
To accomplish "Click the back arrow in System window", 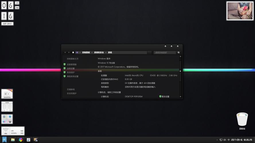I will point(65,52).
